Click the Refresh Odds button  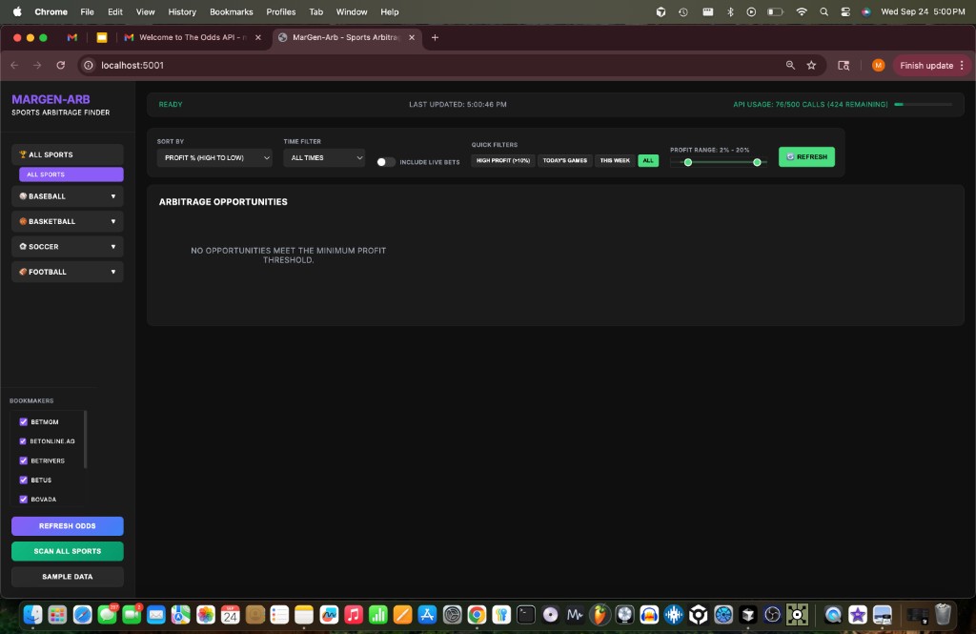68,526
